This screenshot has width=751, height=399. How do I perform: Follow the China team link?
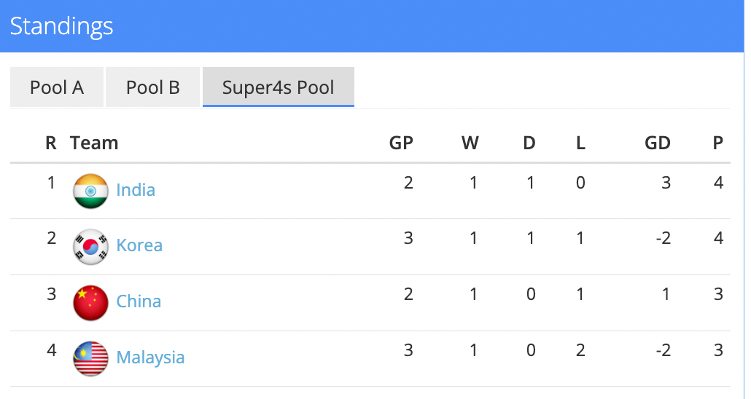click(139, 301)
